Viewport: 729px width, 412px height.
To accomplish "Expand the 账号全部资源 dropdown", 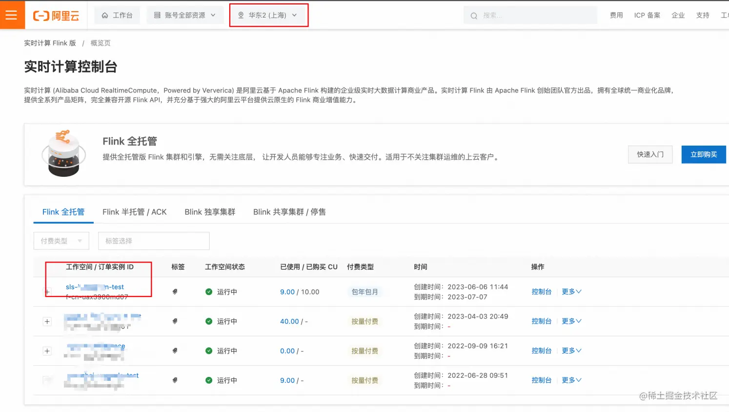I will tap(185, 16).
